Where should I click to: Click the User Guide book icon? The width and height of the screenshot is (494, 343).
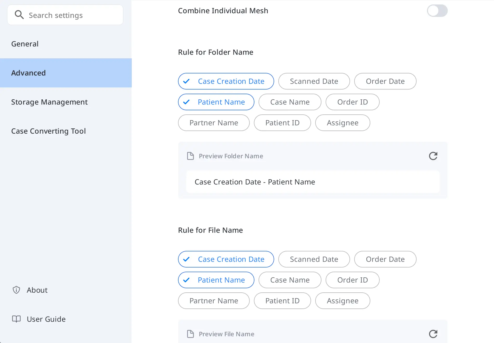(x=16, y=319)
